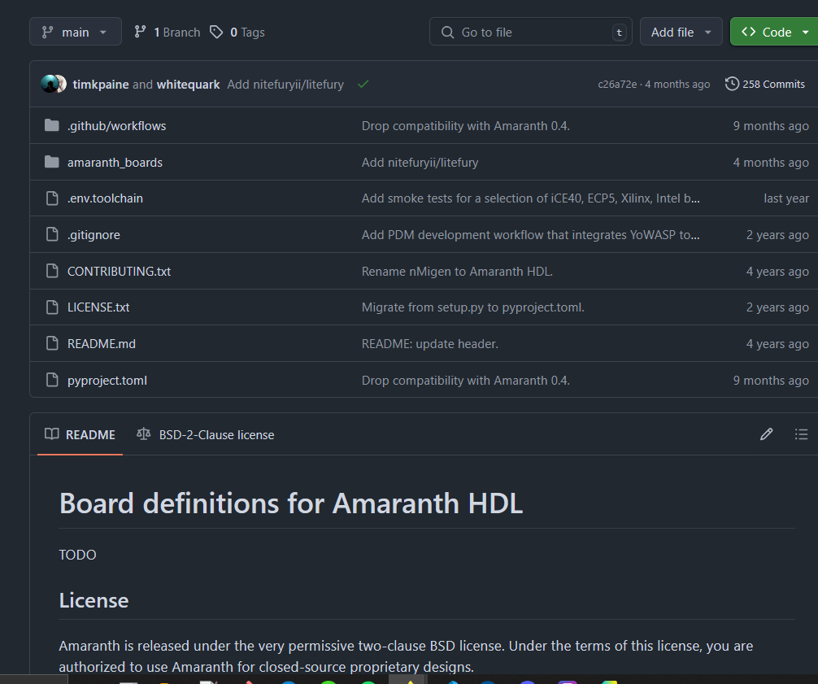Open the 0 Tags link

pyautogui.click(x=237, y=32)
